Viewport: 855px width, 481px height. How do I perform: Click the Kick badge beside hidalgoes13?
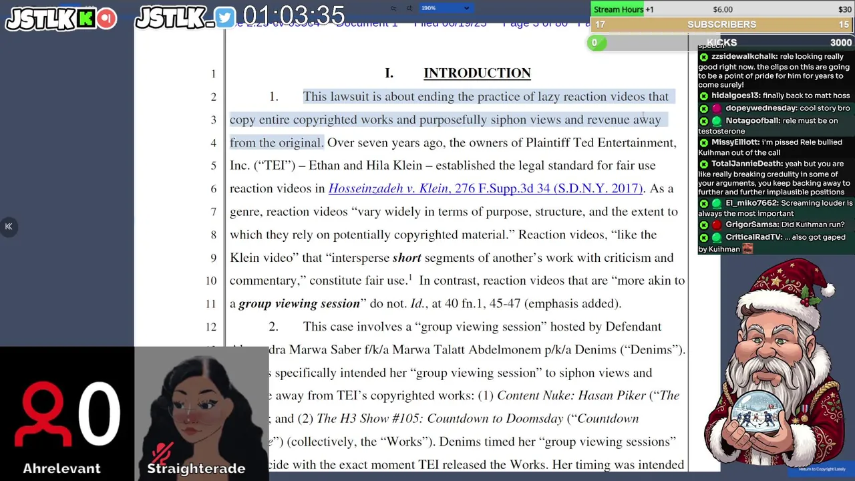point(703,96)
